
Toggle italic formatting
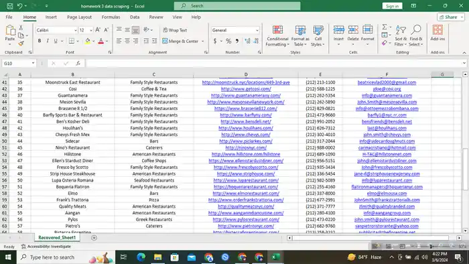click(x=48, y=41)
